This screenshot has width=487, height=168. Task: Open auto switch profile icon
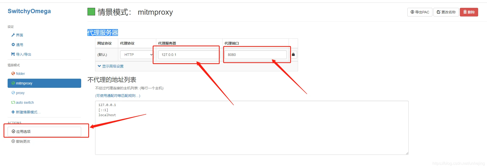[13, 102]
